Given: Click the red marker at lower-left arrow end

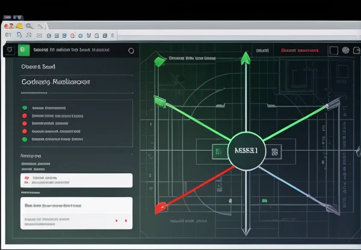Looking at the screenshot, I should [x=160, y=208].
